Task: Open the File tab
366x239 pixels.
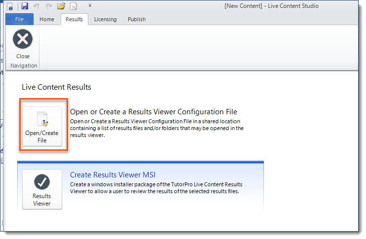Action: coord(19,19)
